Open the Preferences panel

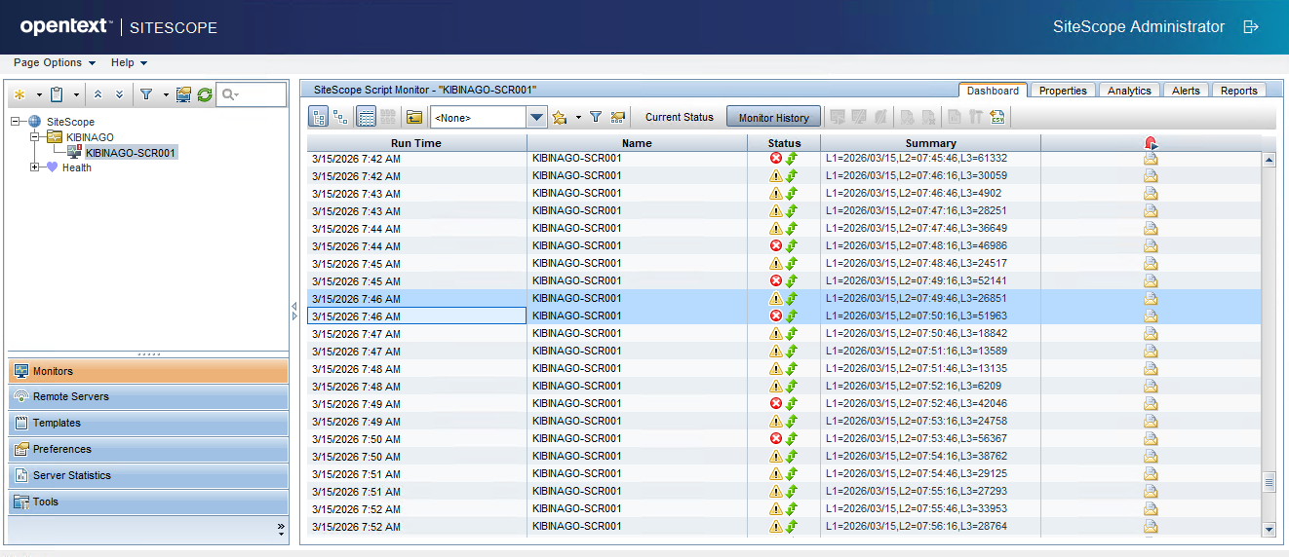147,450
